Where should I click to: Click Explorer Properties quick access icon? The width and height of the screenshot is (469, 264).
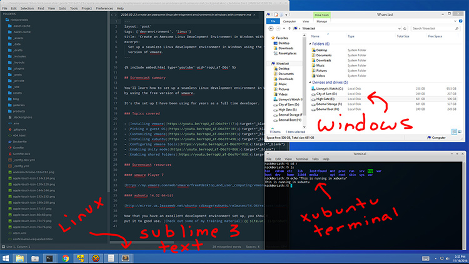tap(276, 14)
